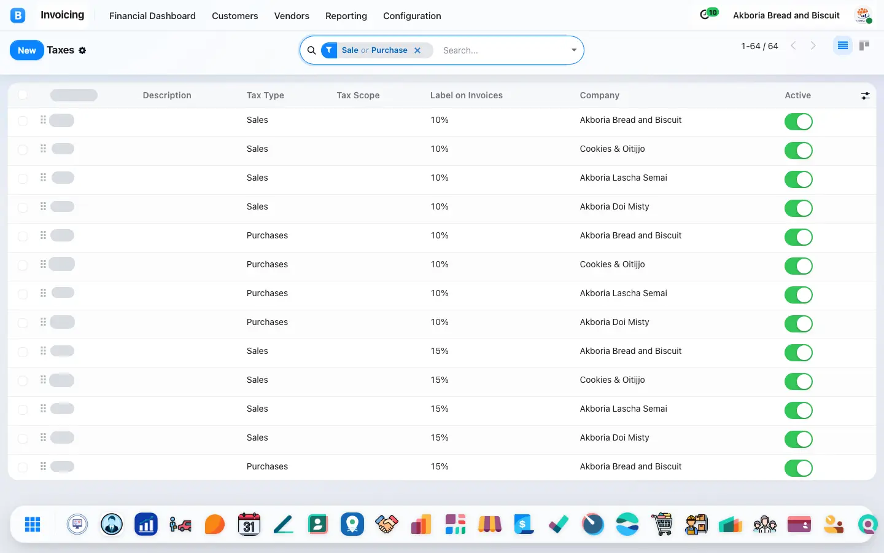
Task: Open the orange speech bubble app in dock
Action: (215, 524)
